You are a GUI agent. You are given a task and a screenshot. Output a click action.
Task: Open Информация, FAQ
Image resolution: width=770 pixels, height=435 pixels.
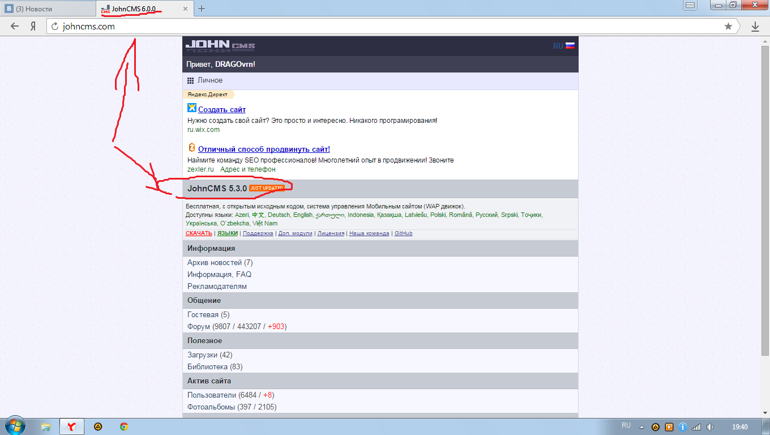(220, 274)
